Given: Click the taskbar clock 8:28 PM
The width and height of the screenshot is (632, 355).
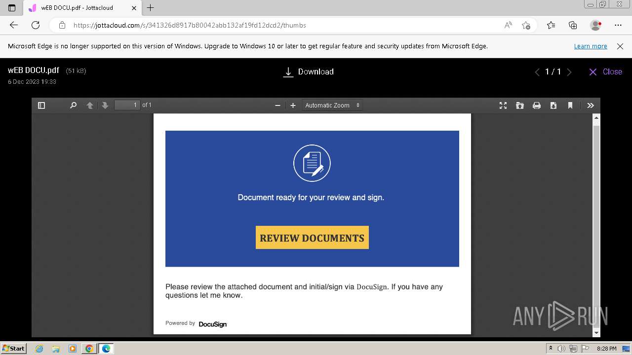Looking at the screenshot, I should point(606,349).
